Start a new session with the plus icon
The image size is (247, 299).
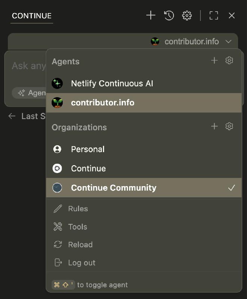(151, 15)
